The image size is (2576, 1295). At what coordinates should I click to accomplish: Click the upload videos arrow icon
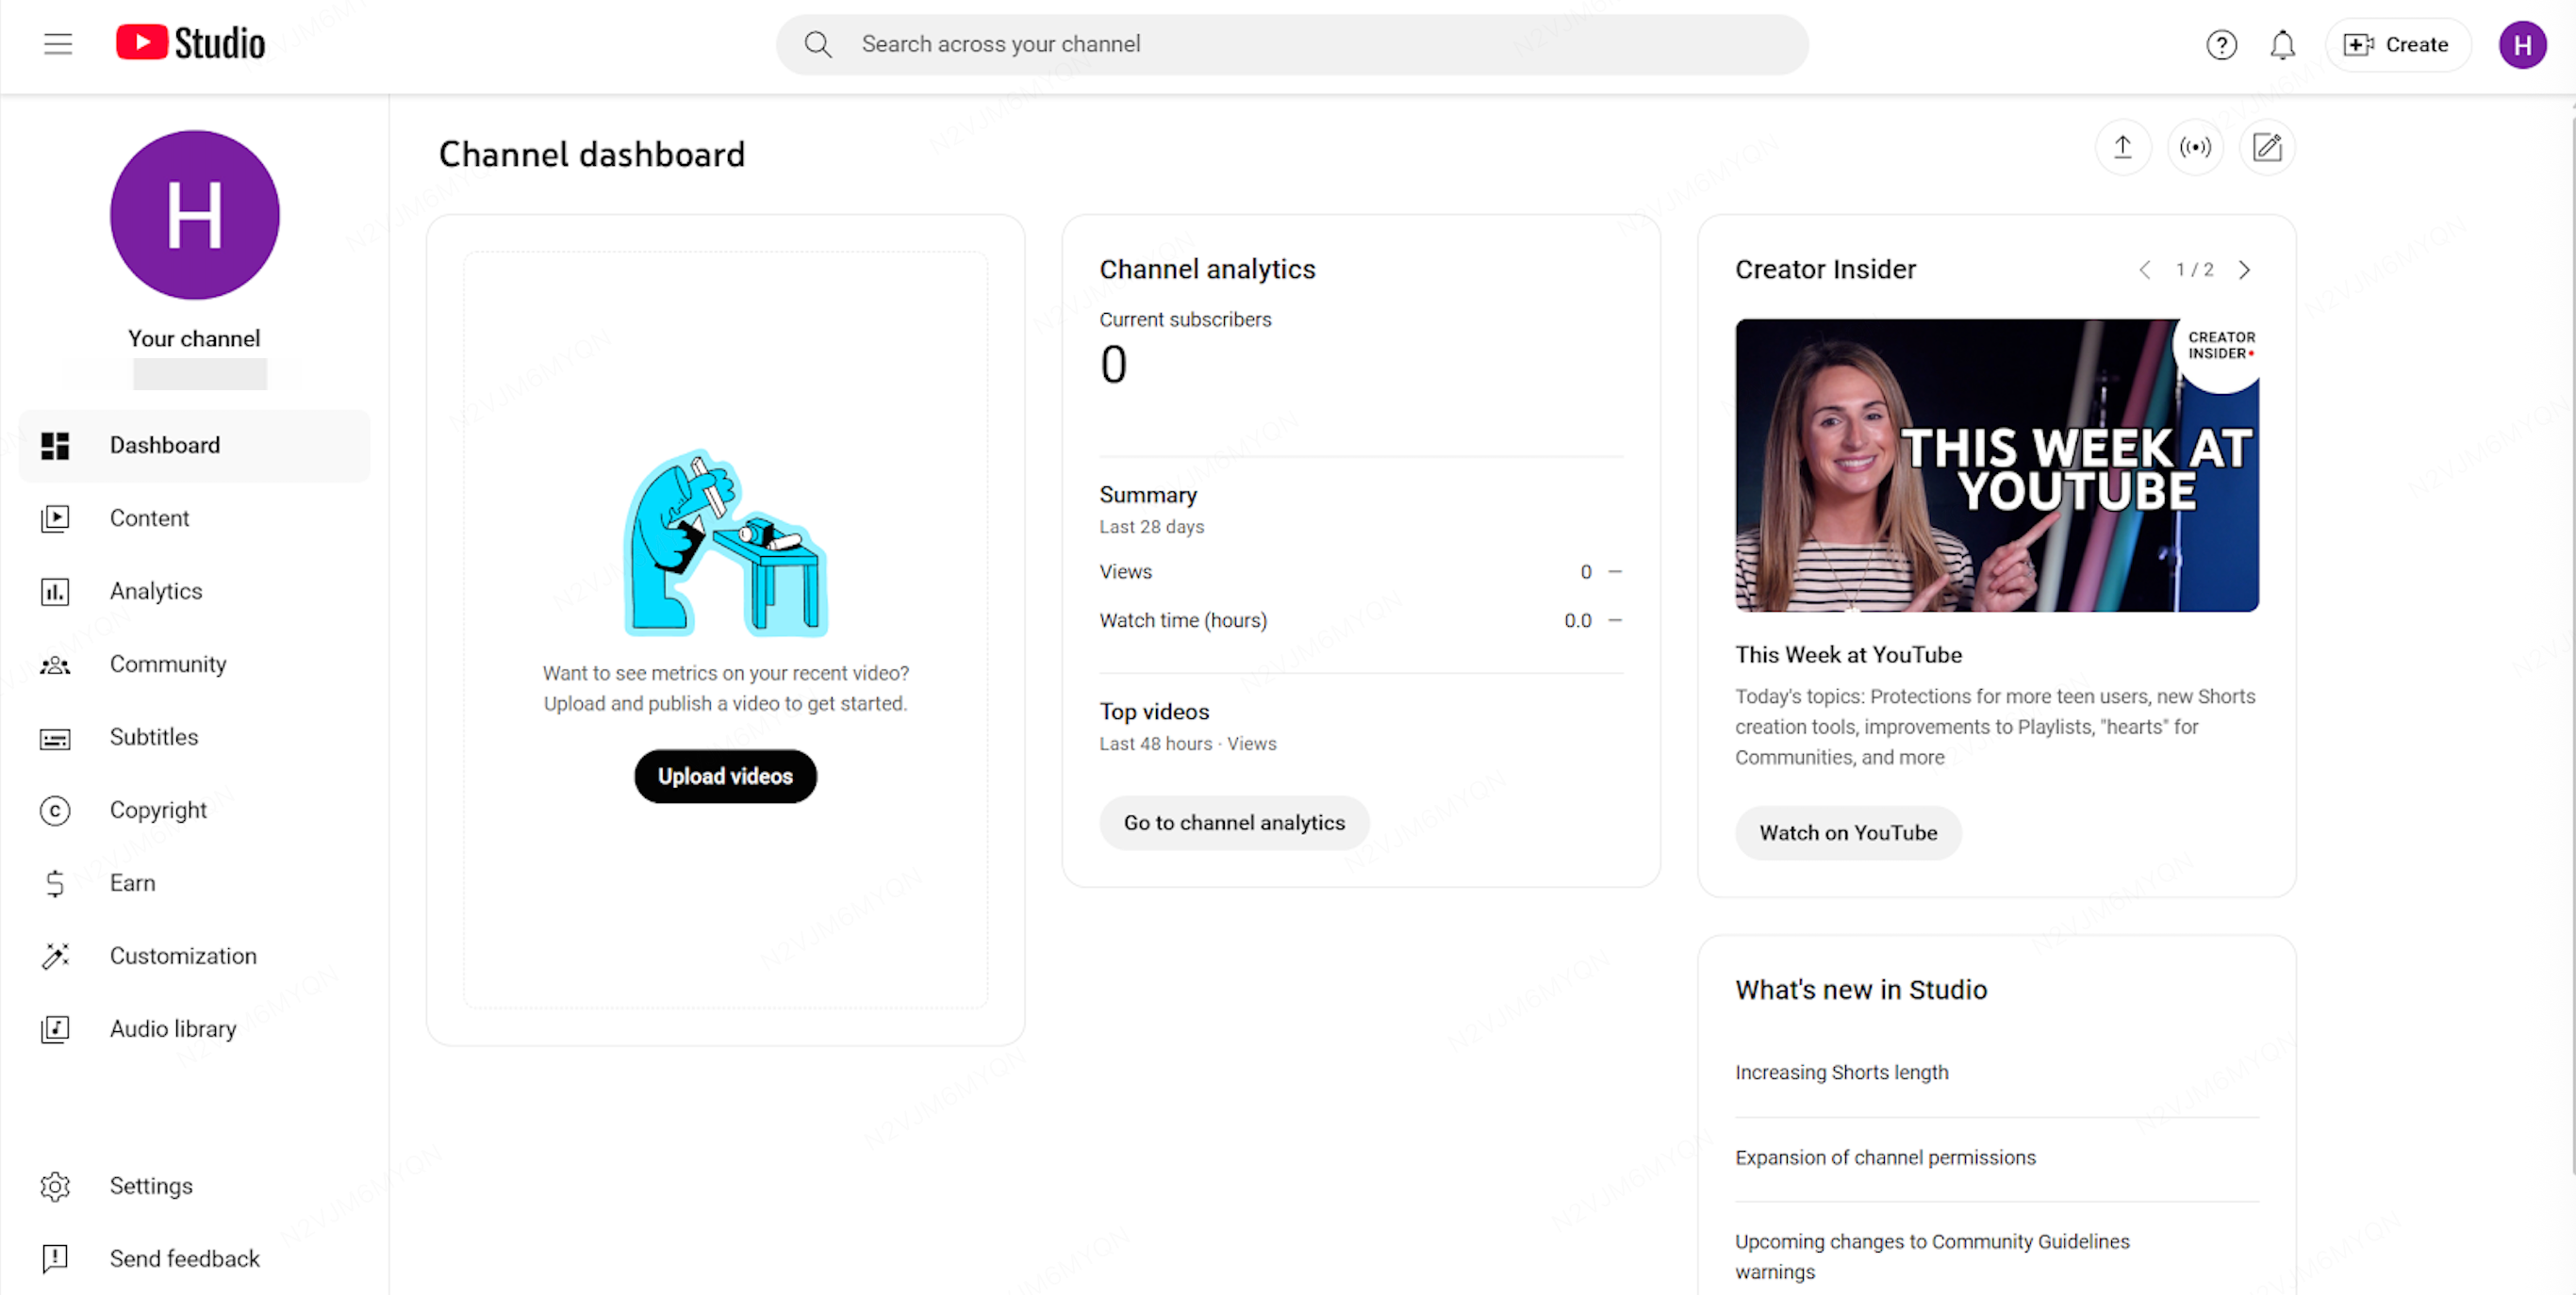click(x=2122, y=148)
